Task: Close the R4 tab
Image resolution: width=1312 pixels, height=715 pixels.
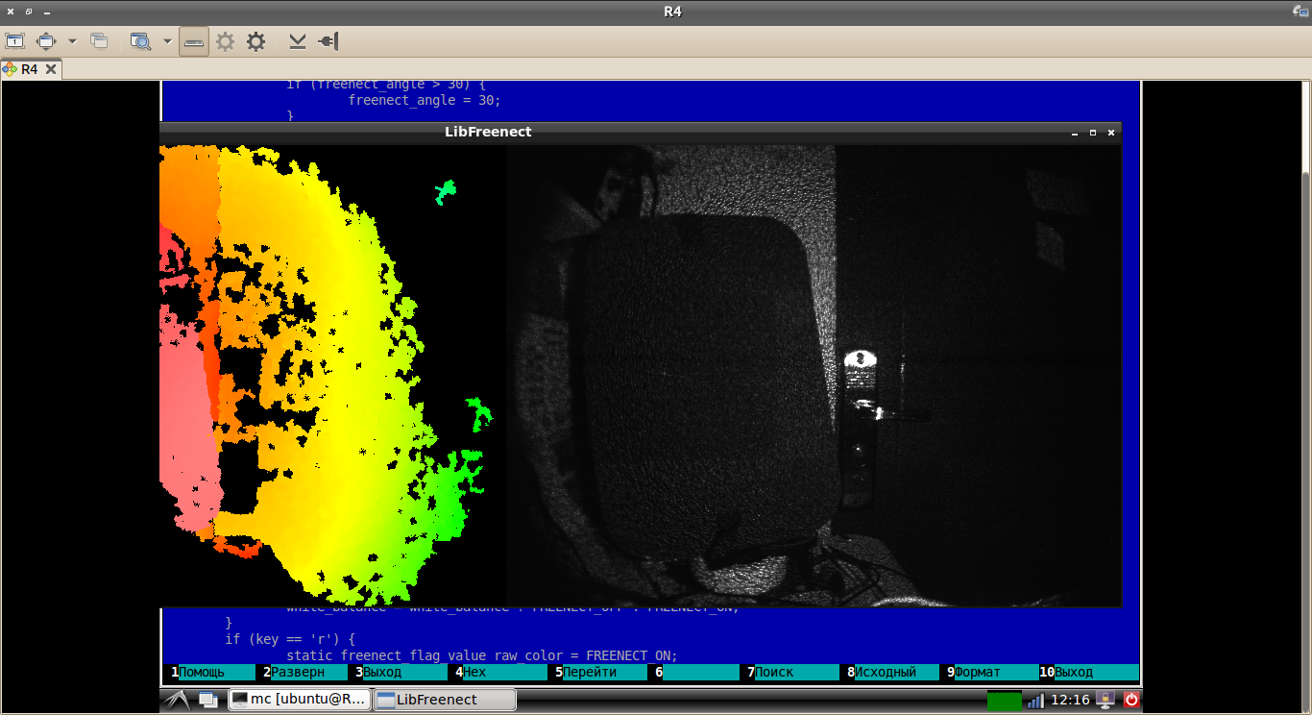Action: pos(49,69)
